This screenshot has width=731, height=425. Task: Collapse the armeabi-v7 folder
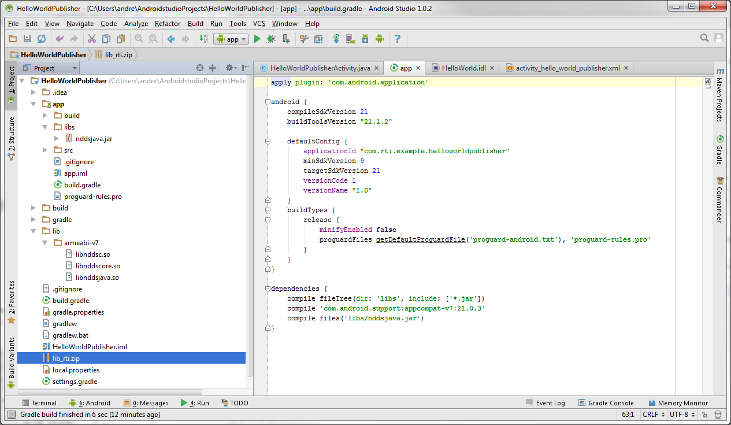coord(45,243)
